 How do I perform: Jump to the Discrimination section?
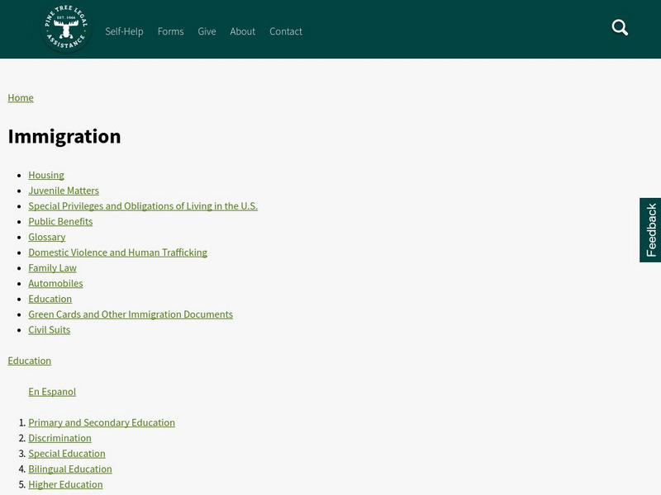(59, 439)
